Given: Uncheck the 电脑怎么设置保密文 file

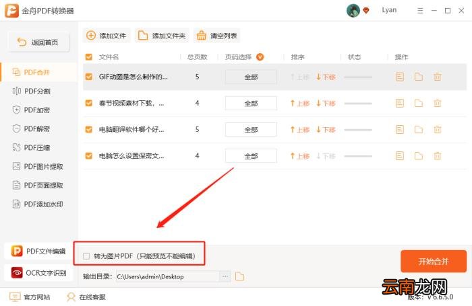Looking at the screenshot, I should tap(89, 156).
